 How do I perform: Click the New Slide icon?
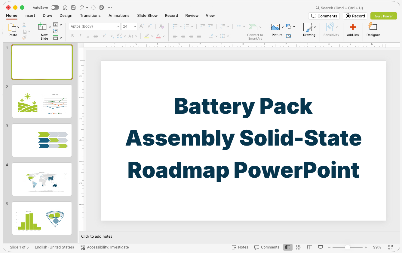43,27
